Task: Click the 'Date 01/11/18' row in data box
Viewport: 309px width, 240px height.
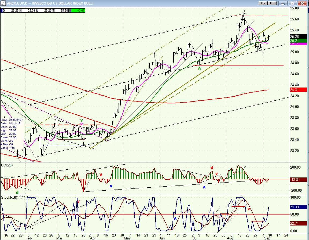Action: tap(10, 123)
